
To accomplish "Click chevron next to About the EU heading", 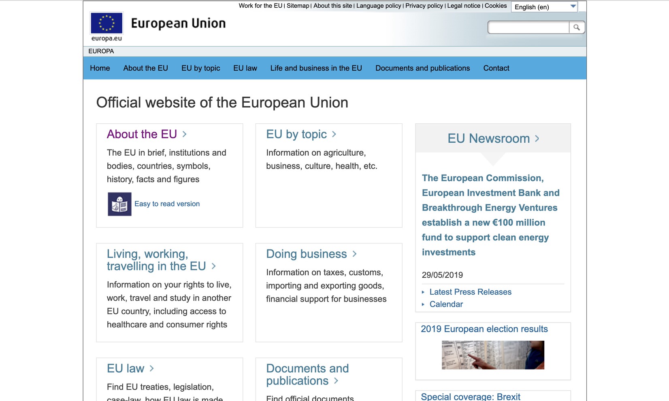I will pos(184,134).
